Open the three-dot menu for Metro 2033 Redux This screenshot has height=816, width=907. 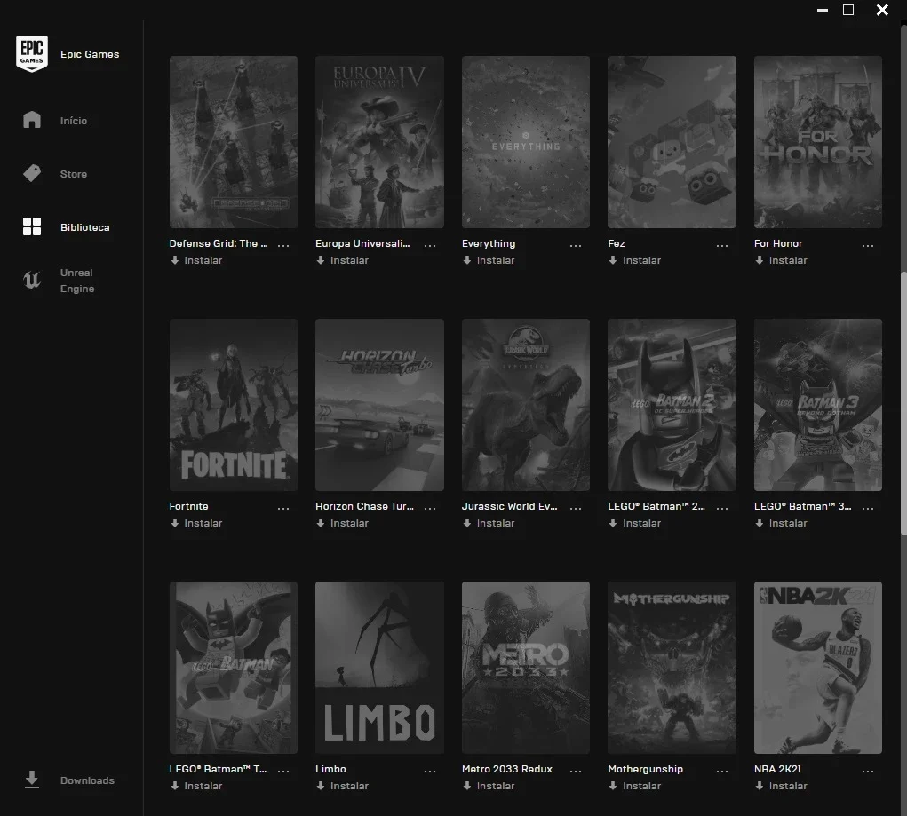click(x=576, y=771)
